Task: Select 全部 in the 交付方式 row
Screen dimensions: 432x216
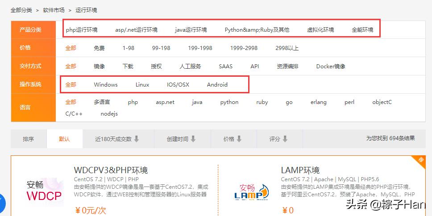Action: click(71, 66)
